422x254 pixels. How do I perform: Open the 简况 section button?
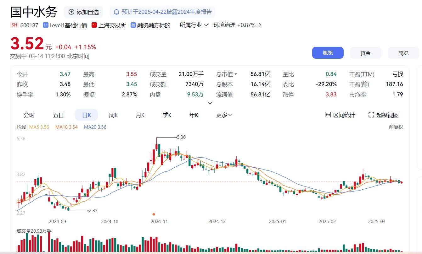click(x=403, y=53)
